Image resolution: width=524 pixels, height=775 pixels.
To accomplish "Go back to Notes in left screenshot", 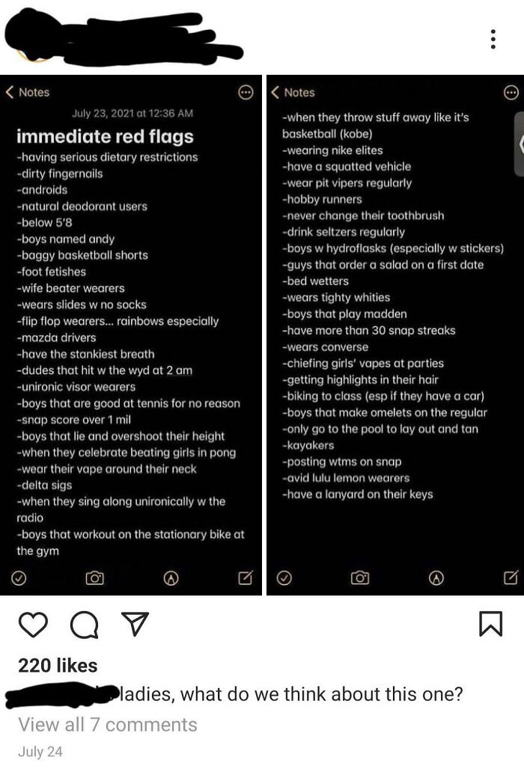I will click(28, 92).
